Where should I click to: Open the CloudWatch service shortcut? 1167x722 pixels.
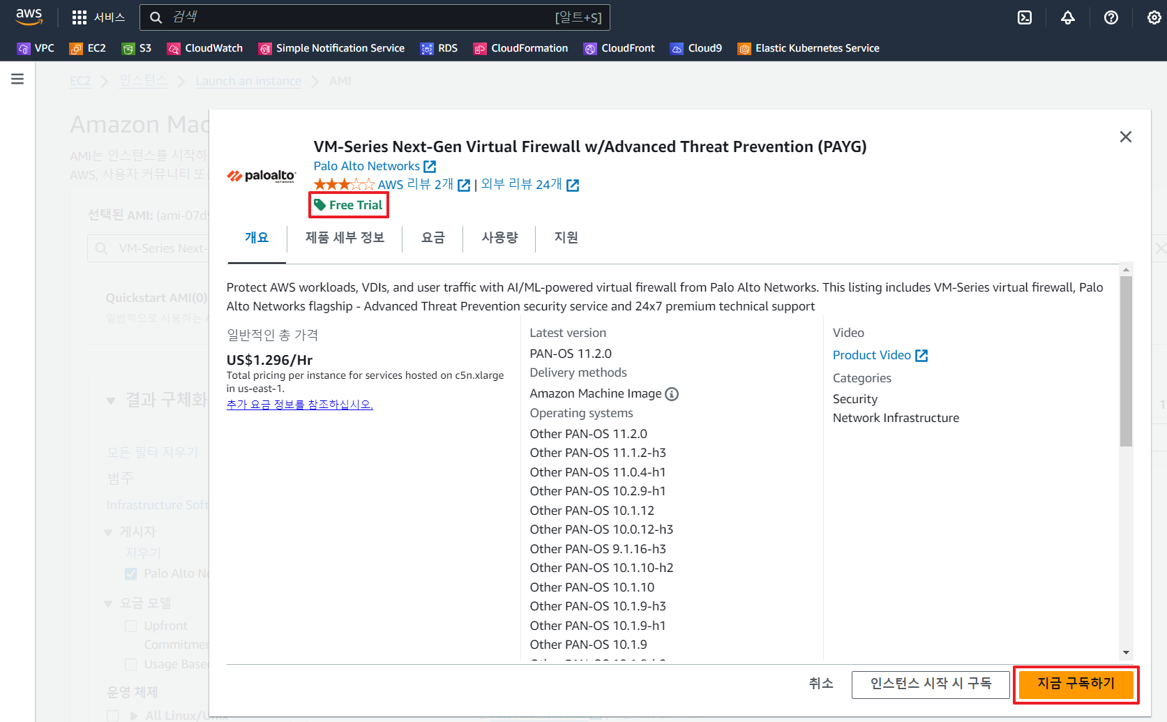coord(205,48)
